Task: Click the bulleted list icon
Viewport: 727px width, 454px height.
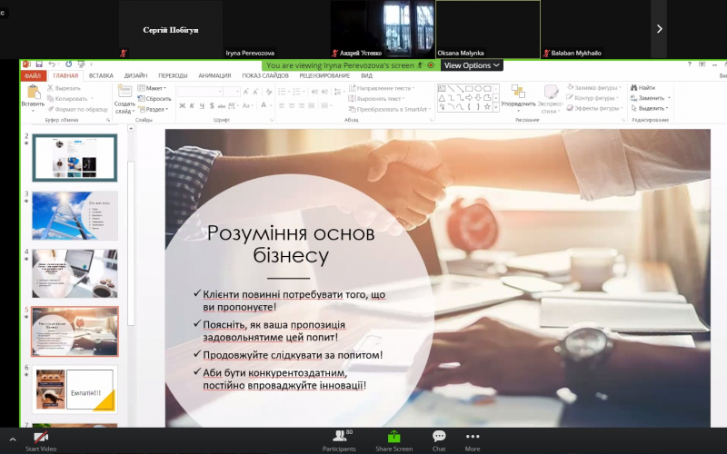Action: (283, 92)
